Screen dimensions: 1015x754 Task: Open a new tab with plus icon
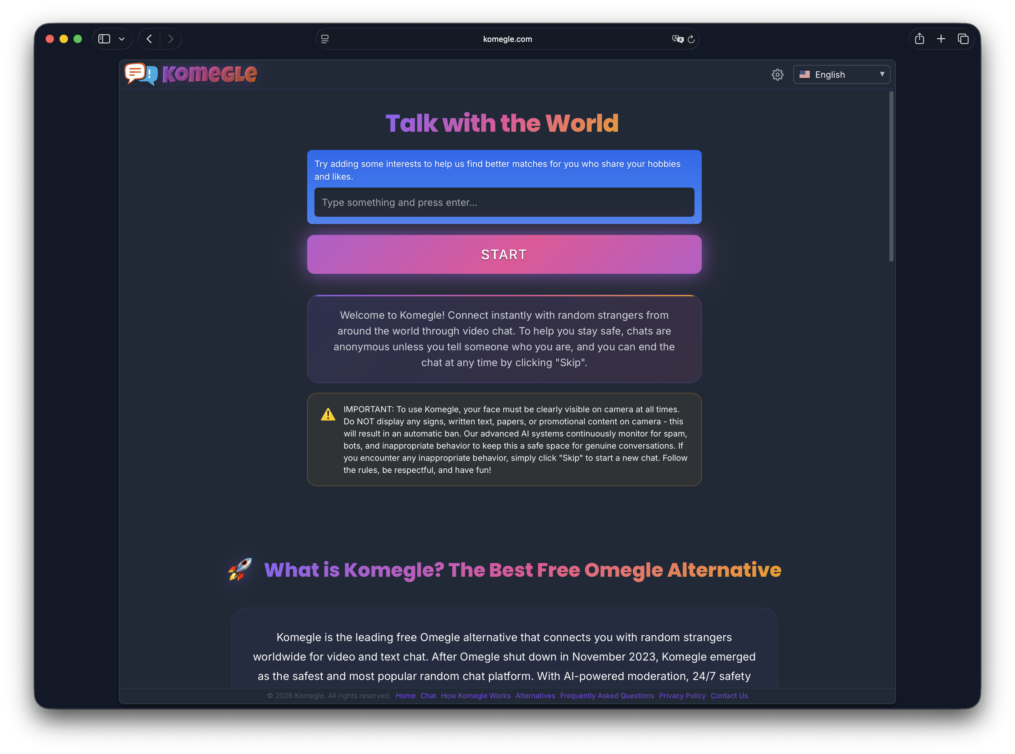pyautogui.click(x=941, y=39)
